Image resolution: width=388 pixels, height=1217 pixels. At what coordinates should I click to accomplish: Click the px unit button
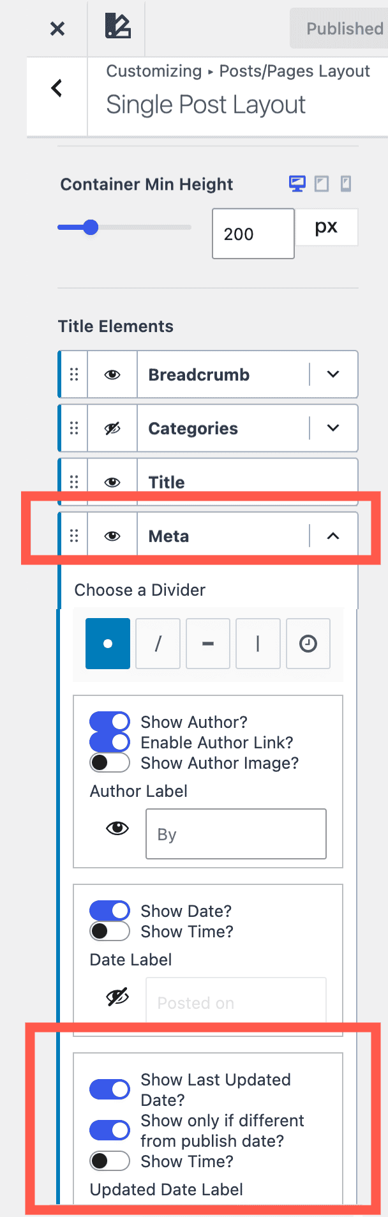[326, 227]
